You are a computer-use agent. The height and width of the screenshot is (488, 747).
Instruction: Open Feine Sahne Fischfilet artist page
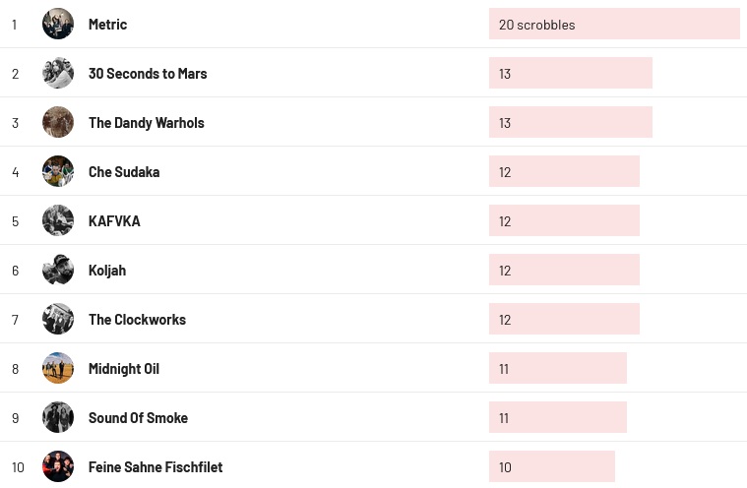(x=156, y=467)
